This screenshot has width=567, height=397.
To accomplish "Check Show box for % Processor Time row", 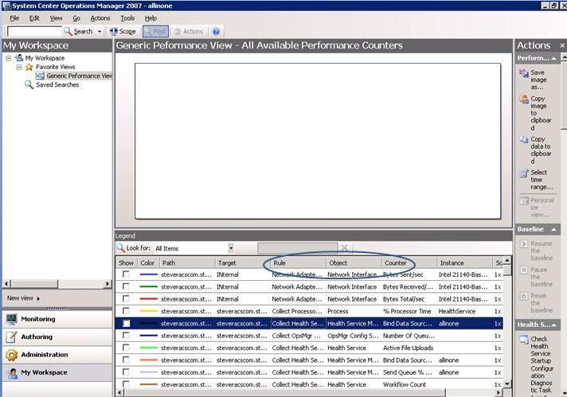I will [x=126, y=311].
